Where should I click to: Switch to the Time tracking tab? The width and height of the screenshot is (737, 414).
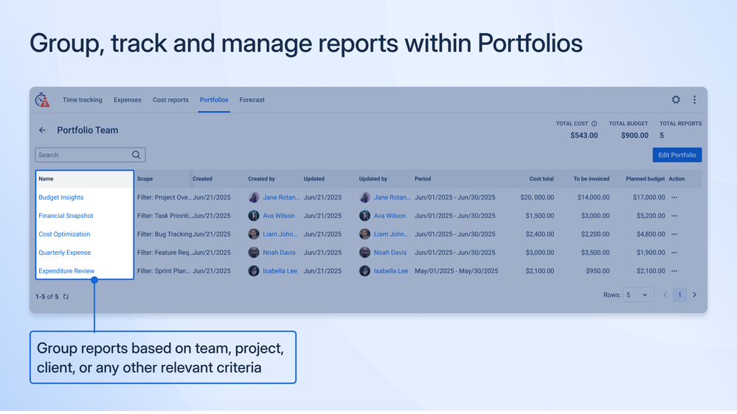click(x=82, y=100)
